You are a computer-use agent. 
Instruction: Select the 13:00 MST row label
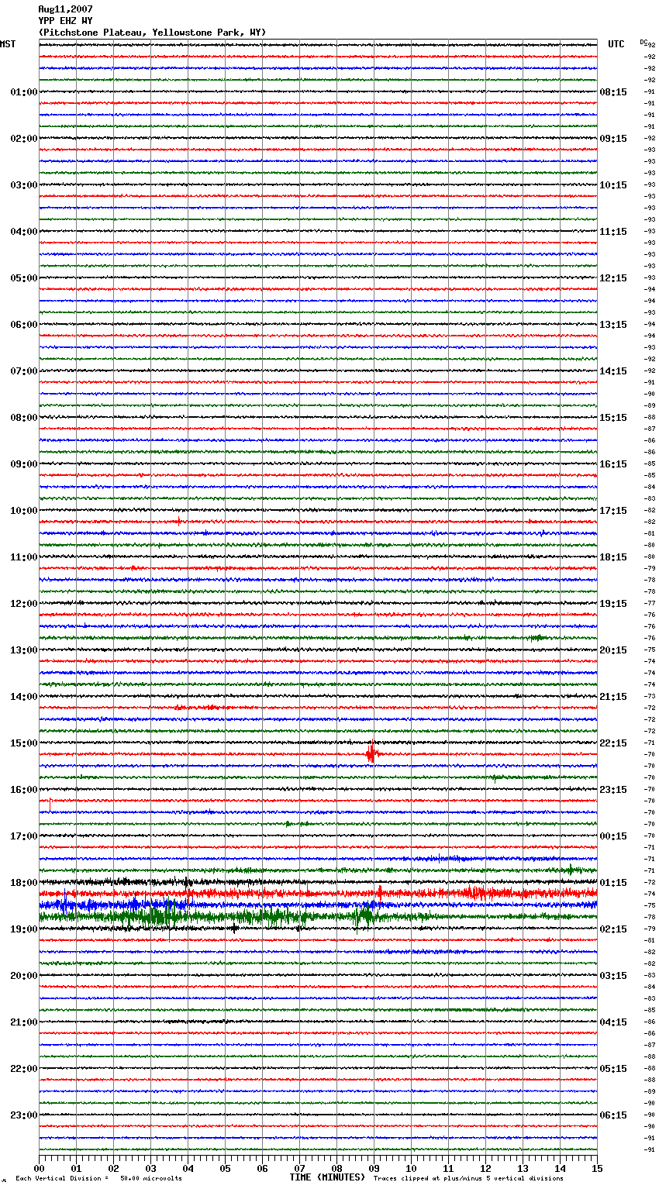coord(24,650)
